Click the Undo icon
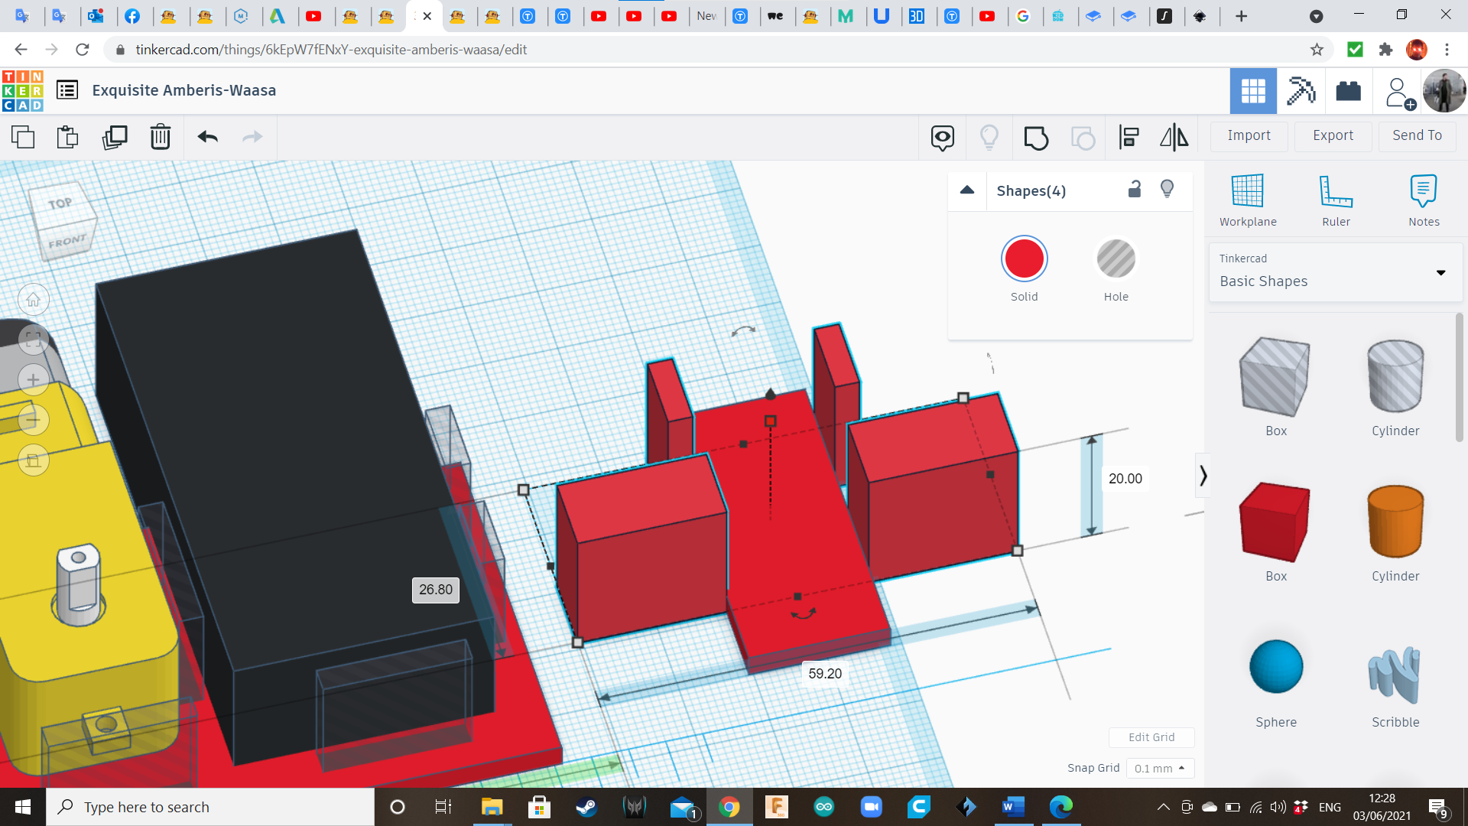 206,138
